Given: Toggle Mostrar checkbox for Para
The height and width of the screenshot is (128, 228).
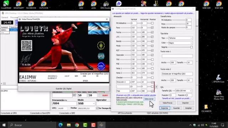Looking at the screenshot, I should (x=152, y=28).
